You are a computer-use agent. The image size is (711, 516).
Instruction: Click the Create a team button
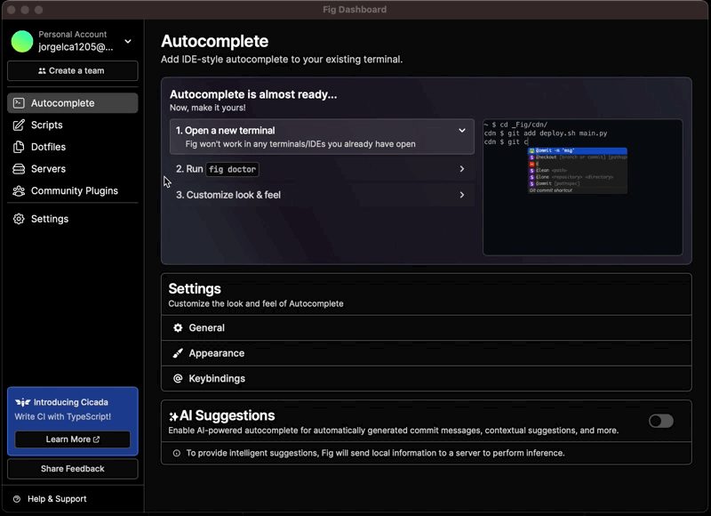[x=72, y=71]
